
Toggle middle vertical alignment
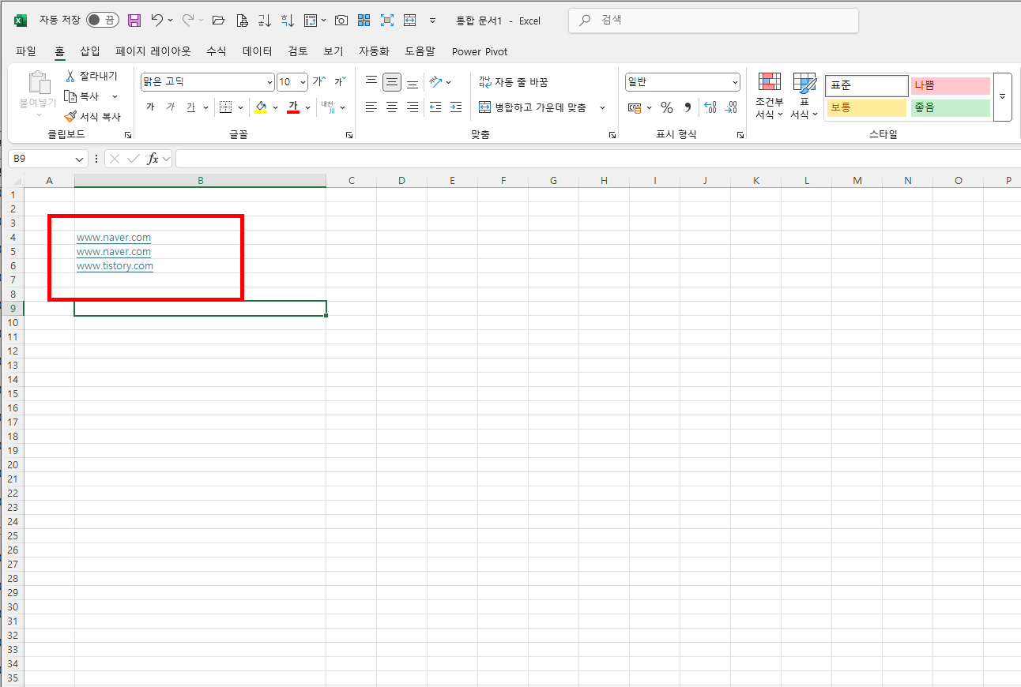pos(392,82)
